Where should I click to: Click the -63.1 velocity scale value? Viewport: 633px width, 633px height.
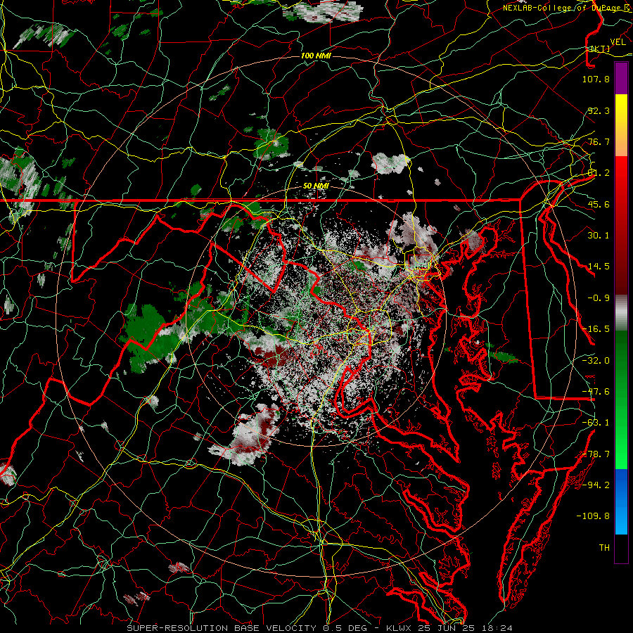(596, 423)
